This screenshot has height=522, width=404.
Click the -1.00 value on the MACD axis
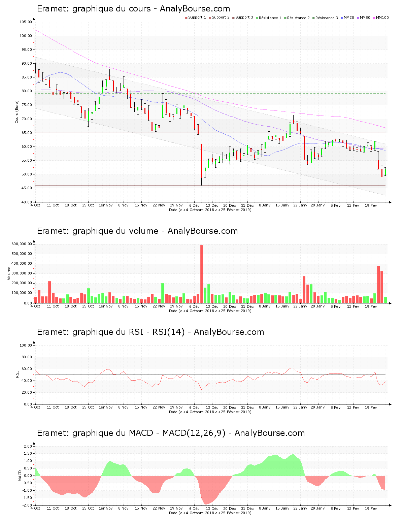(x=27, y=491)
